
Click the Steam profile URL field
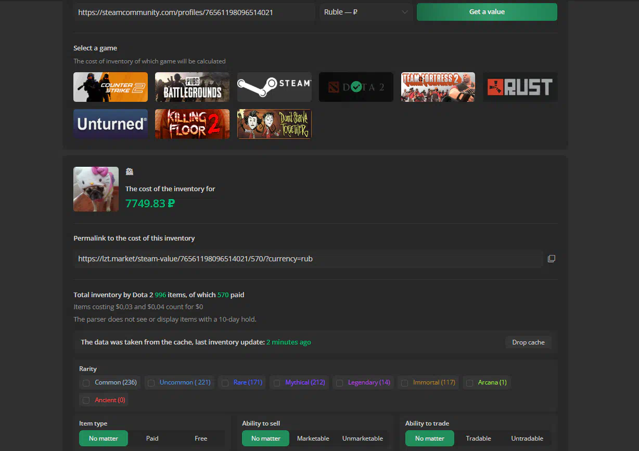(x=194, y=12)
